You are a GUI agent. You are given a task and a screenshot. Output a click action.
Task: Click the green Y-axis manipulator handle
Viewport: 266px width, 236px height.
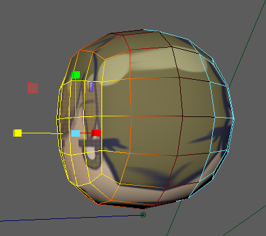[76, 75]
